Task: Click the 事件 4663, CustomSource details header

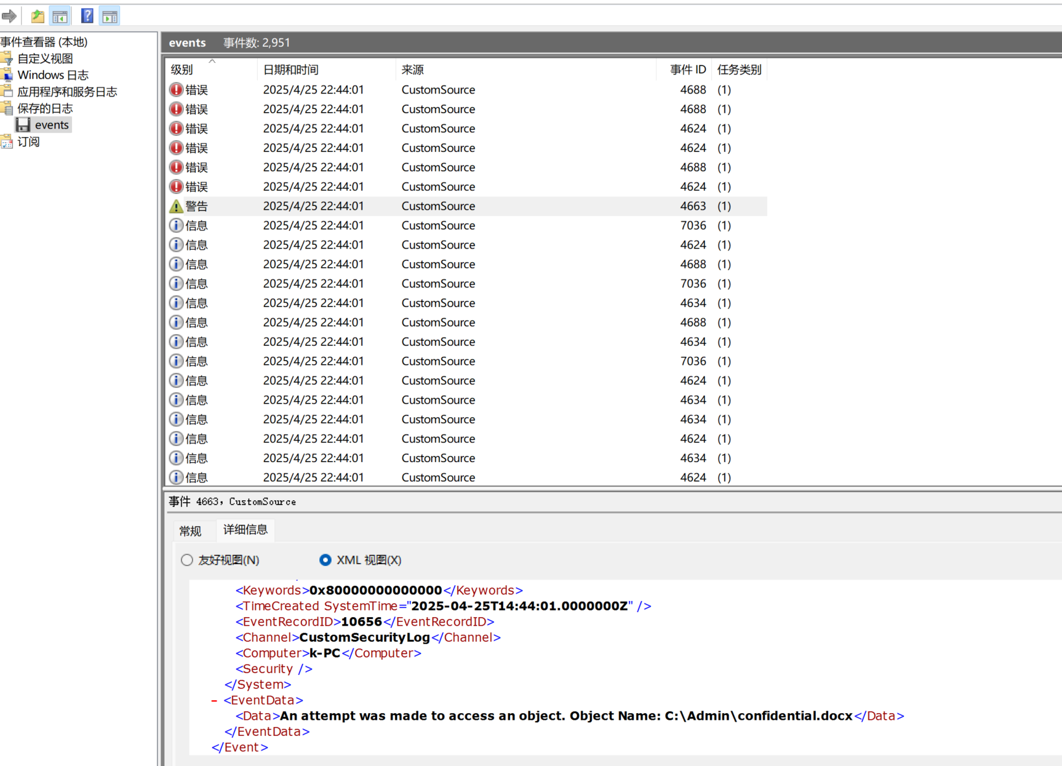Action: (x=233, y=501)
